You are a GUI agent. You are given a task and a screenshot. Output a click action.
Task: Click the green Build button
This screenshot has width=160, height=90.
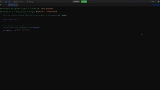[x=84, y=2]
